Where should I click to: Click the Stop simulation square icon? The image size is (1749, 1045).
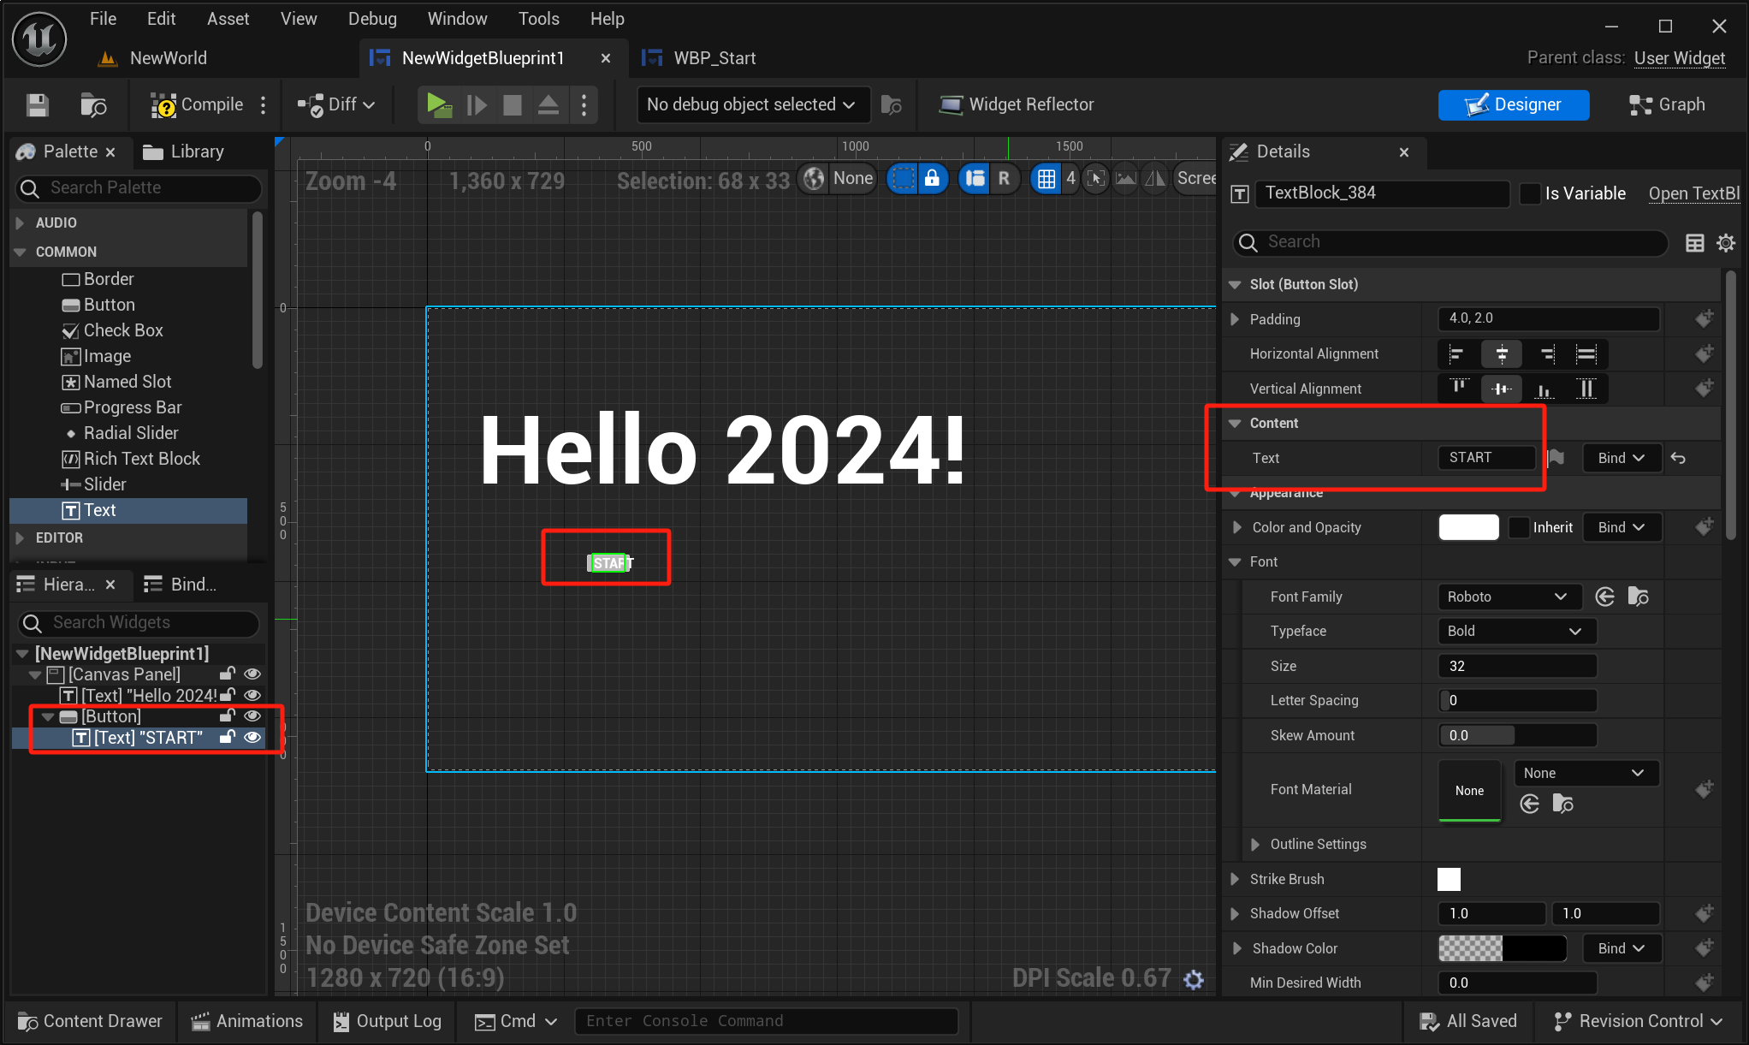pyautogui.click(x=513, y=104)
